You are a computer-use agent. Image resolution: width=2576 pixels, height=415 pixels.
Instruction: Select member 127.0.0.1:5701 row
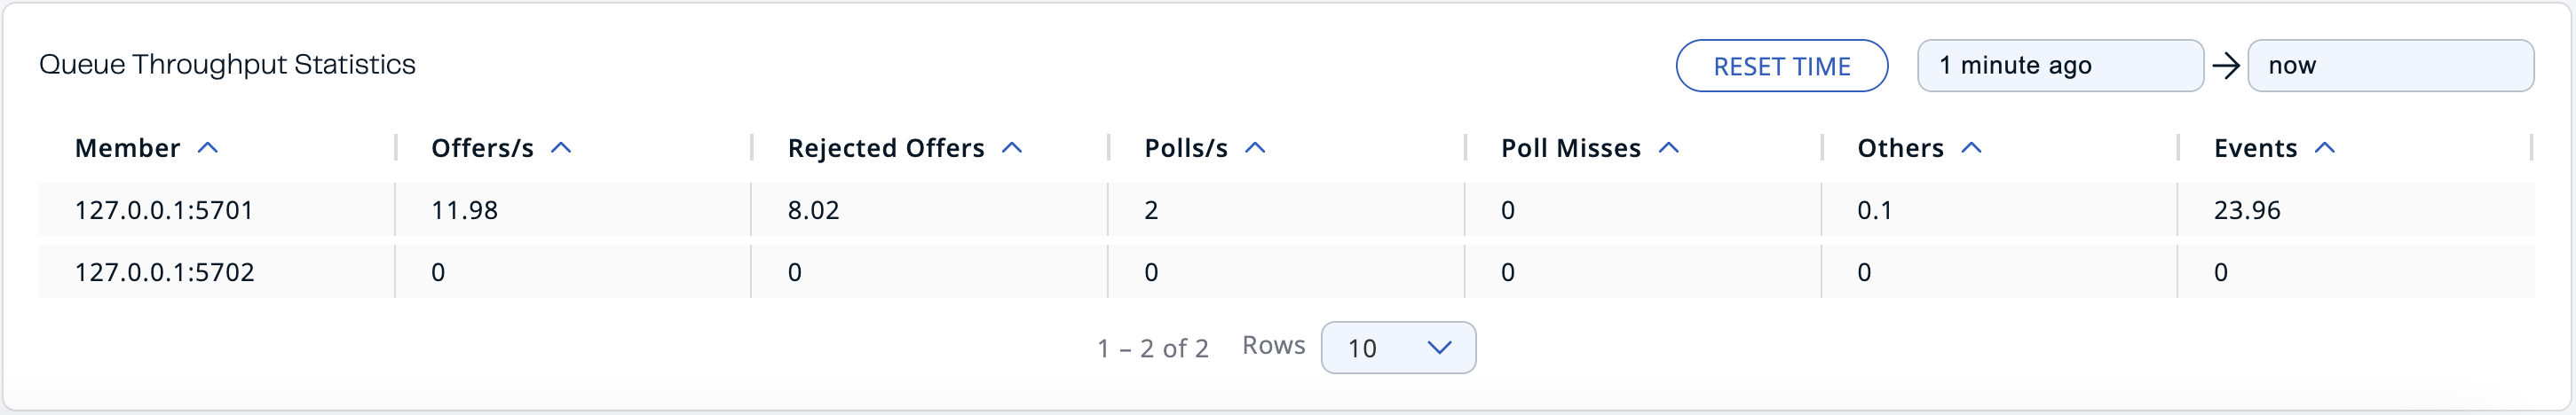164,210
